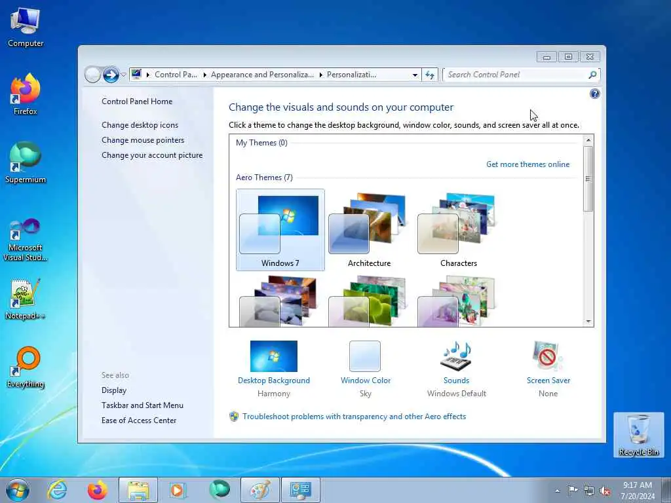
Task: Click the Back navigation arrow button
Action: (92, 75)
